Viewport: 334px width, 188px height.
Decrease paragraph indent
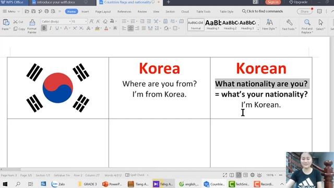click(142, 21)
